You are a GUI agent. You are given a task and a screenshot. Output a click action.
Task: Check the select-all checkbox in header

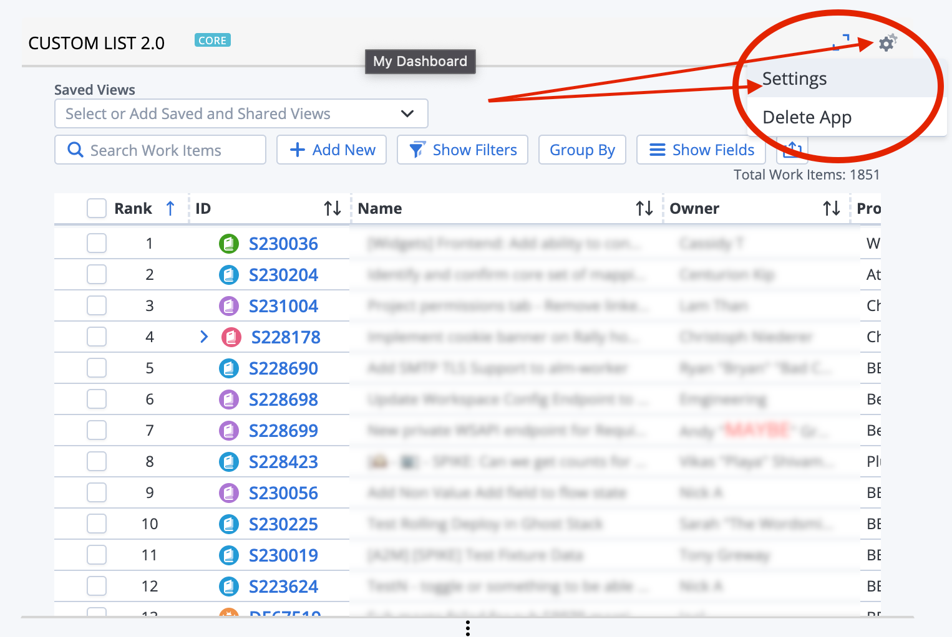tap(97, 208)
